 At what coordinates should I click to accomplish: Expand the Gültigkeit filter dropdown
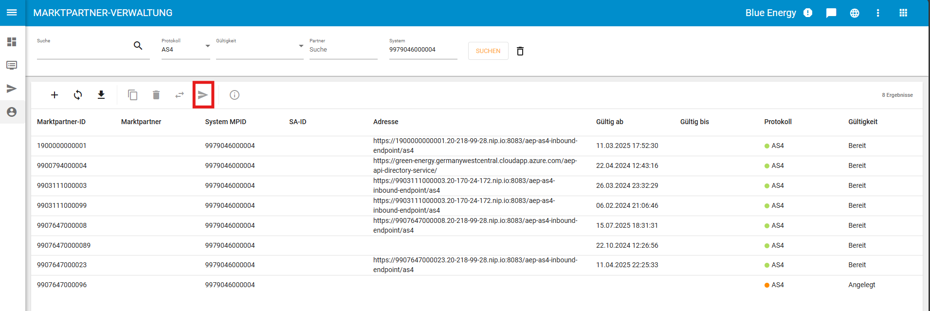tap(301, 46)
